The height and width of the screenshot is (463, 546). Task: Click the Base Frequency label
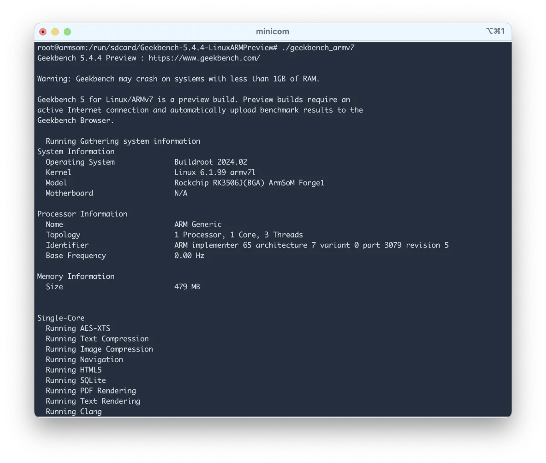pos(76,256)
